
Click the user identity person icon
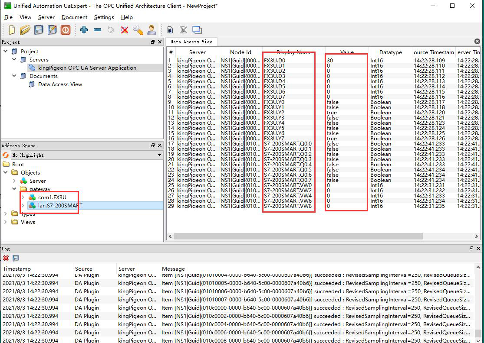151,30
